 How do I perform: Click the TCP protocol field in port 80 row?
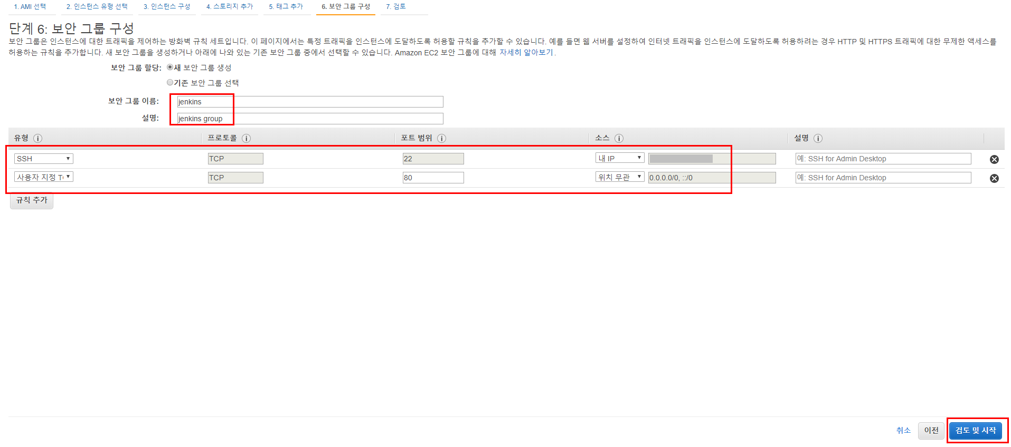click(x=235, y=178)
